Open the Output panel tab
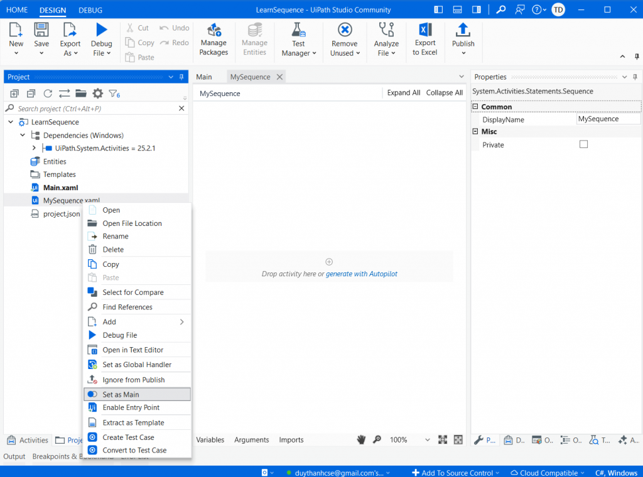The height and width of the screenshot is (477, 643). tap(14, 456)
